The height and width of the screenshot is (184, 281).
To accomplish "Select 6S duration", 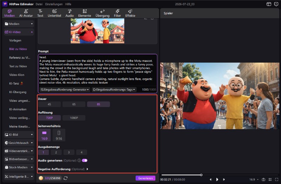I will pos(74,104).
